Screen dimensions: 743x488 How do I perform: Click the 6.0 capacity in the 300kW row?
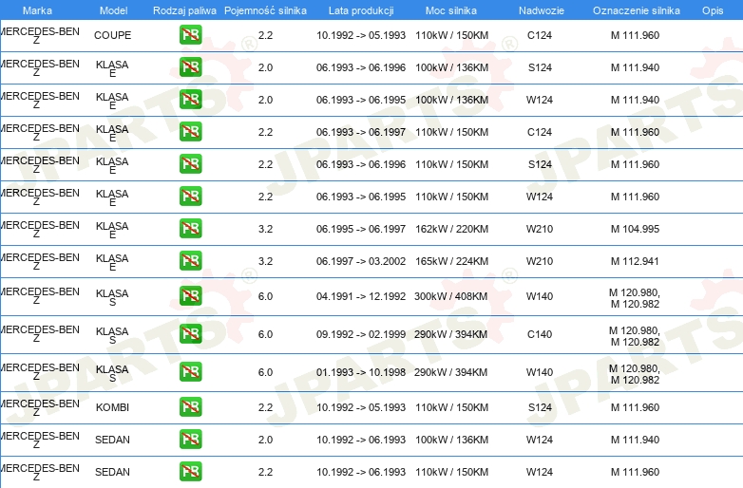click(265, 296)
